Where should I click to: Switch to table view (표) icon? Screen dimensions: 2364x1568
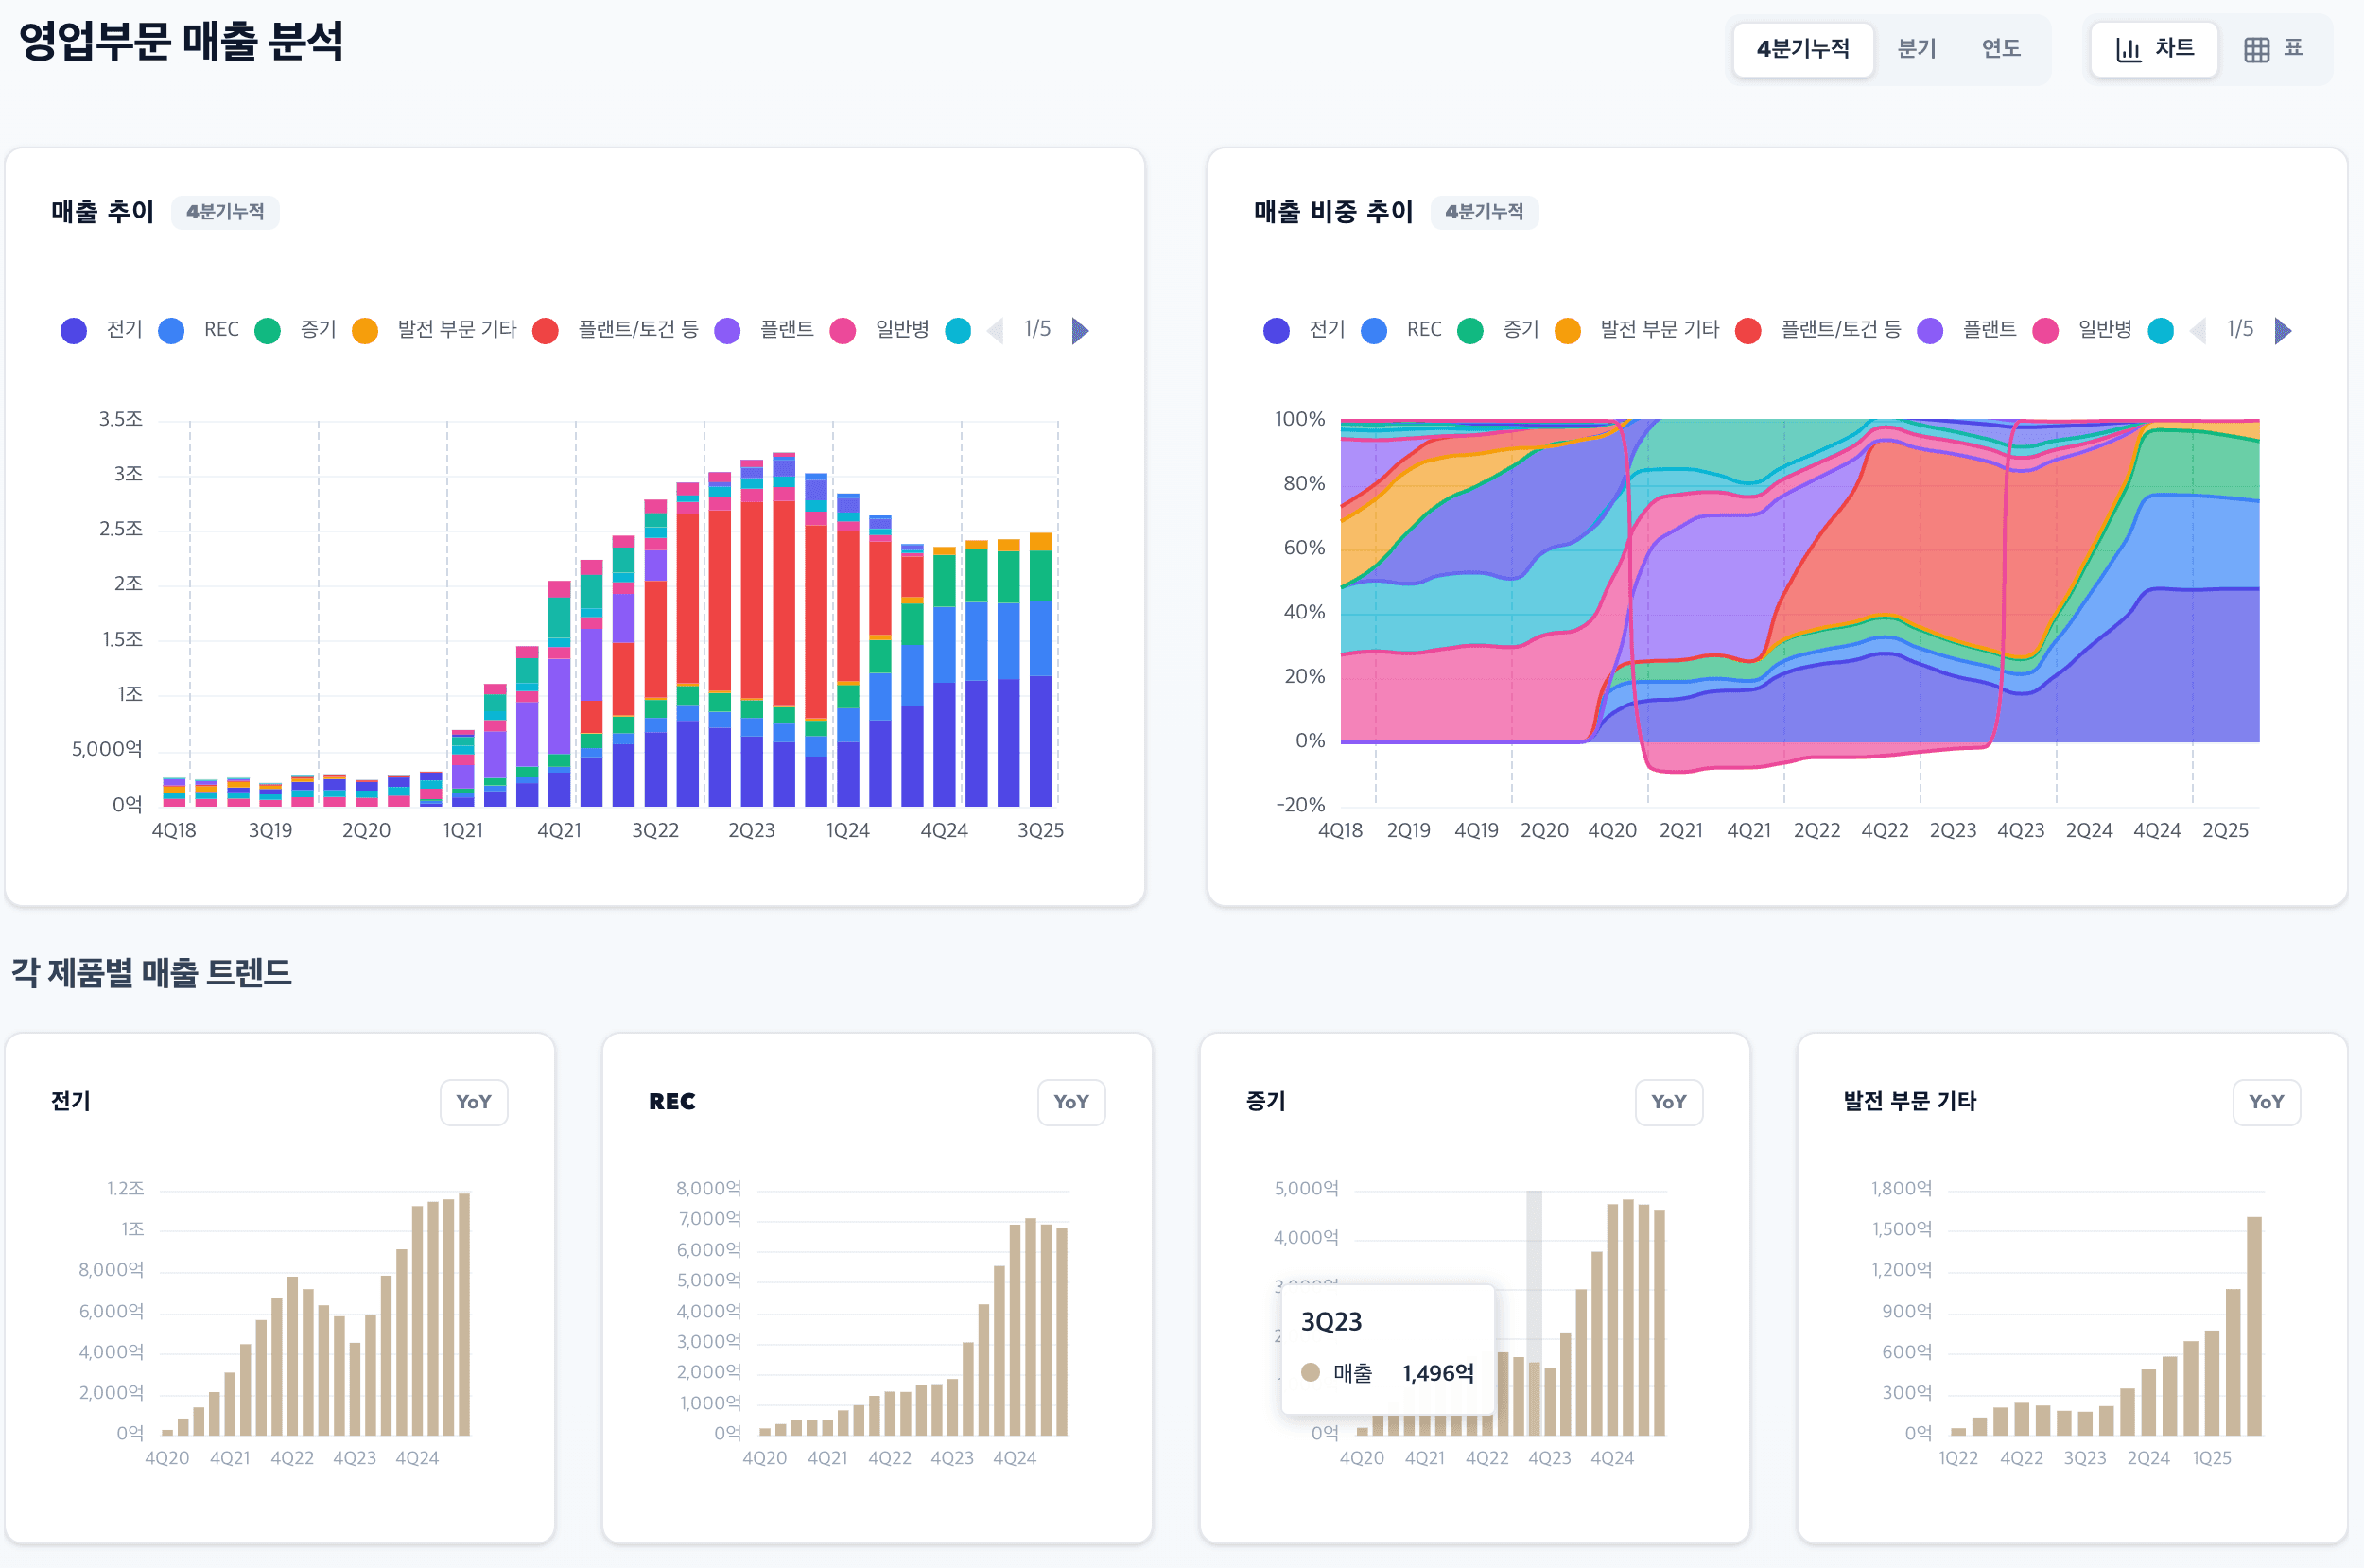click(x=2256, y=49)
